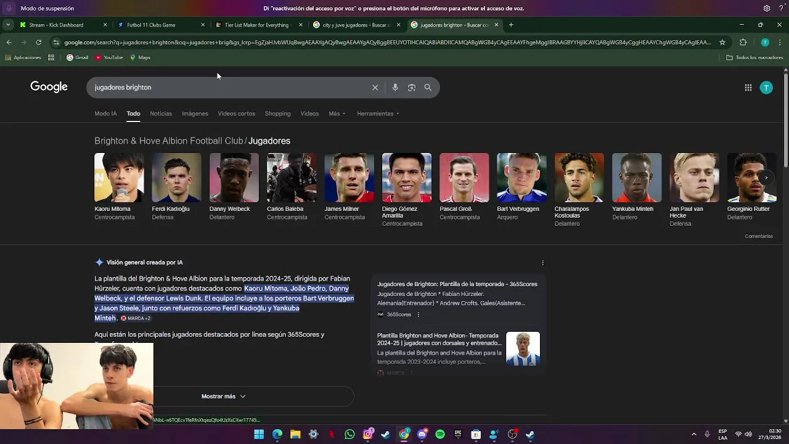The image size is (789, 444).
Task: Go back with the browser back arrow
Action: [x=9, y=43]
